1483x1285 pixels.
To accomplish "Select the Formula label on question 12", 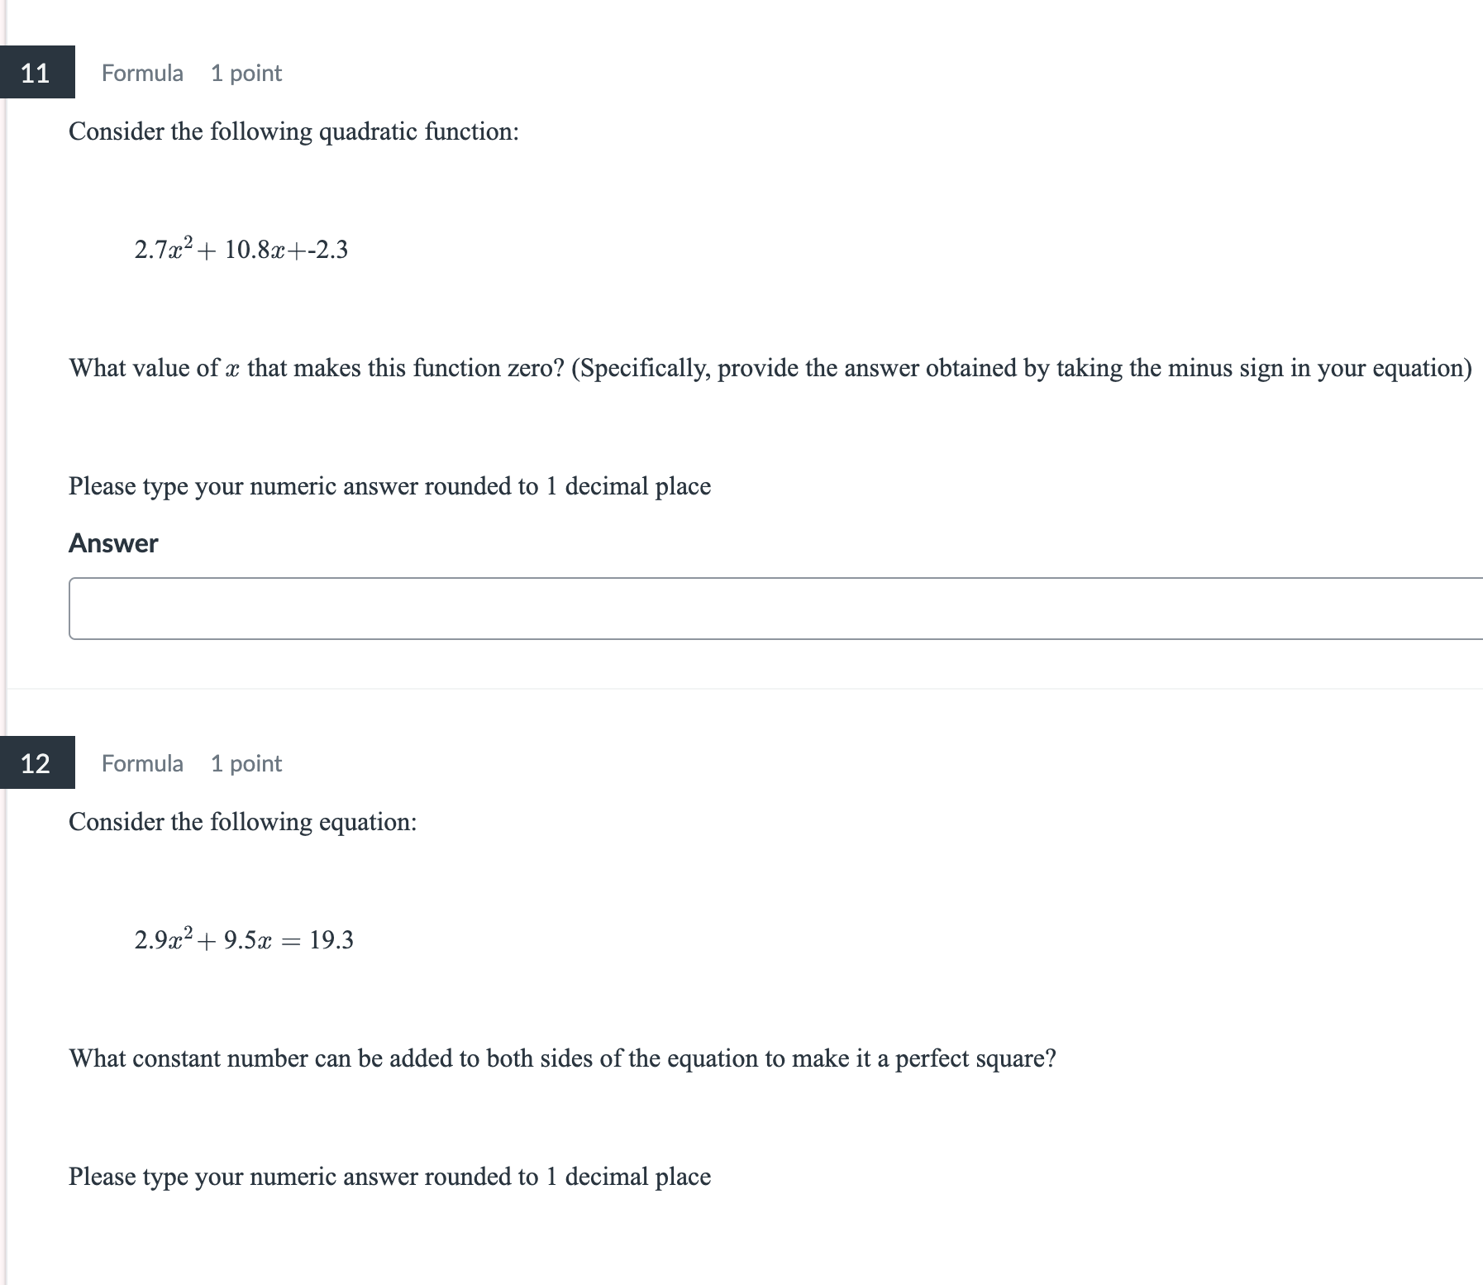I will pos(141,763).
